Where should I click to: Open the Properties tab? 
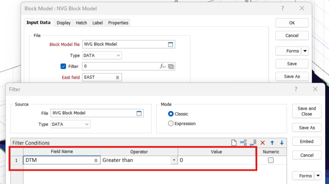coord(118,23)
